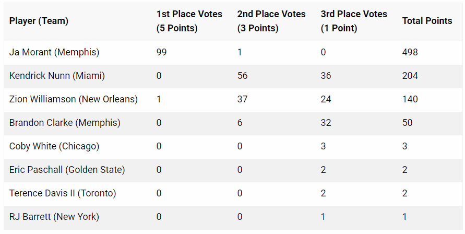The height and width of the screenshot is (234, 465).
Task: Click Eric Paschall (Golden State) cell
Action: point(67,170)
